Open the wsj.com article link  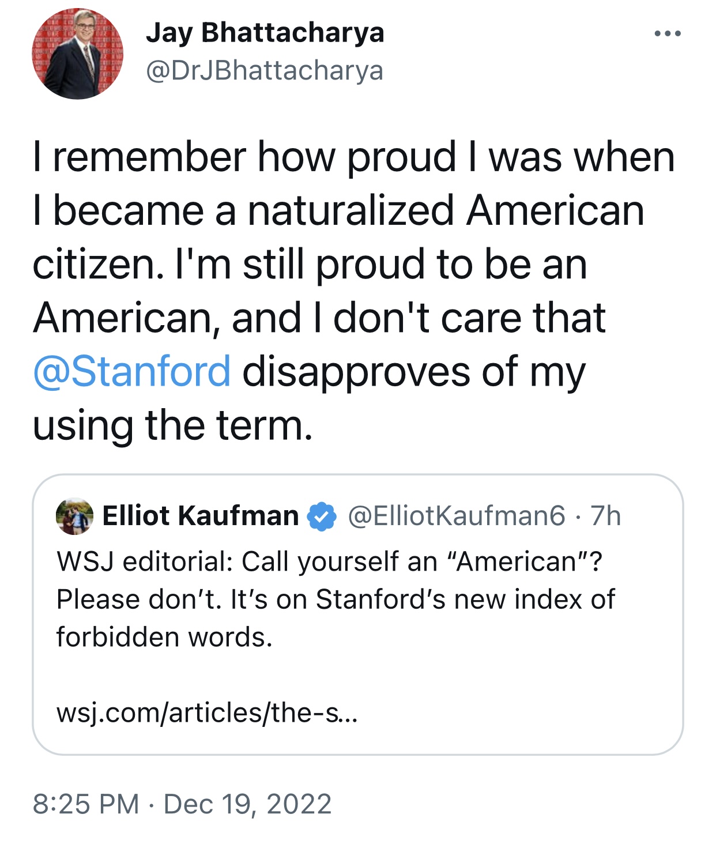pyautogui.click(x=207, y=712)
